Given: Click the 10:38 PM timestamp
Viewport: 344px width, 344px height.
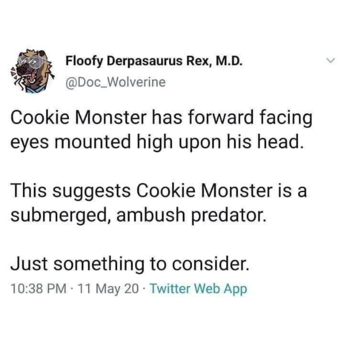Looking at the screenshot, I should pyautogui.click(x=38, y=288).
